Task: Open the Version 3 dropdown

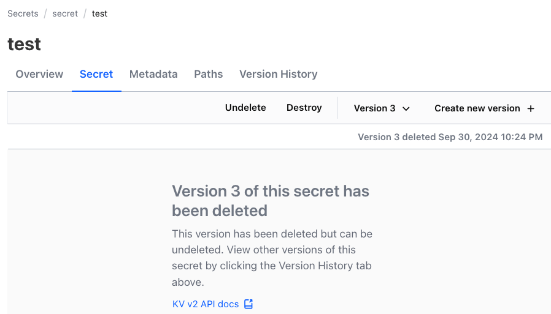Action: coord(381,108)
